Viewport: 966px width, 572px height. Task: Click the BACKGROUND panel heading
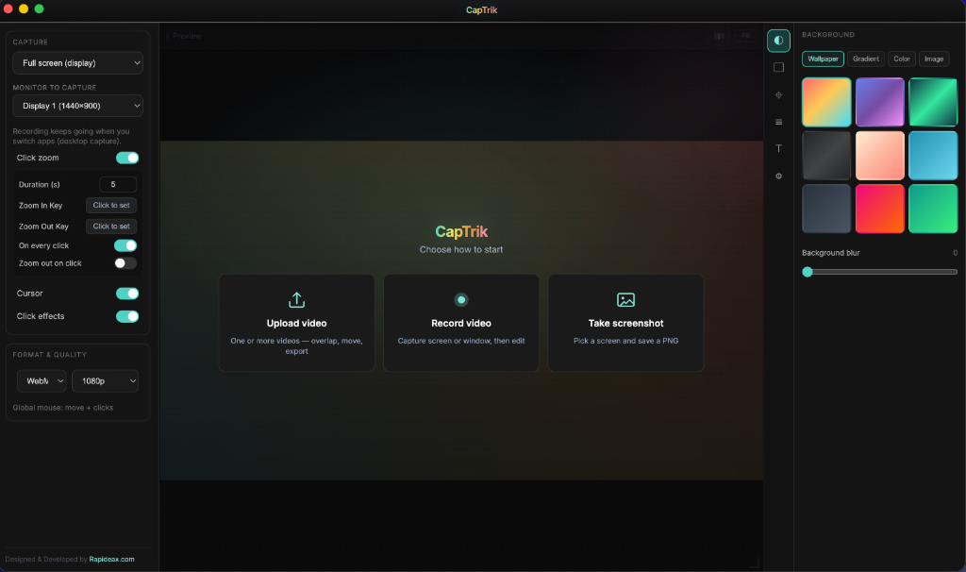pyautogui.click(x=828, y=35)
